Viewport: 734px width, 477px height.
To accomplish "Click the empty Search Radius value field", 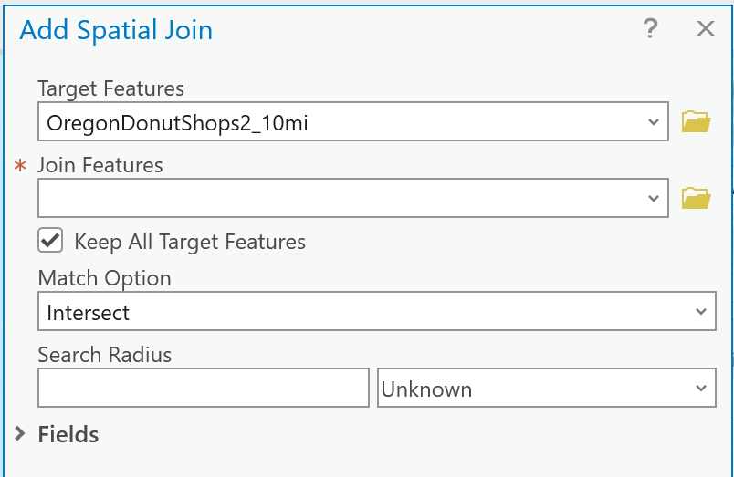I will tap(203, 389).
